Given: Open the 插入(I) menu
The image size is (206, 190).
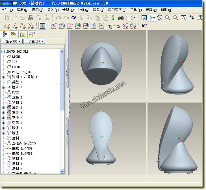Looking at the screenshot, I should point(53,10).
